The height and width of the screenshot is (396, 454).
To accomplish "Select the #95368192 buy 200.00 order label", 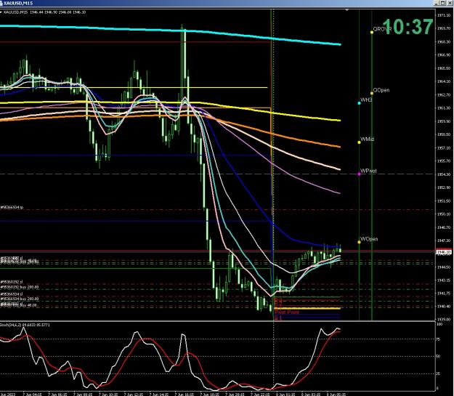I will pyautogui.click(x=20, y=287).
